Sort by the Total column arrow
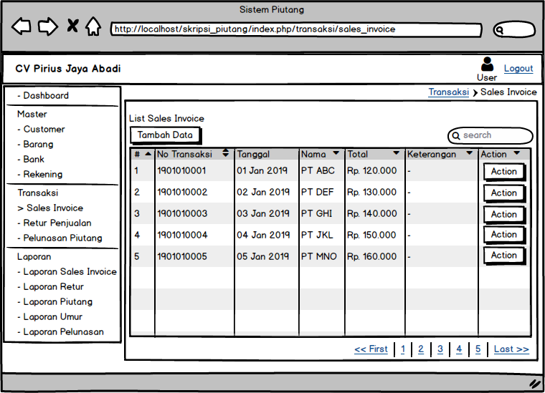The image size is (545, 393). 396,153
